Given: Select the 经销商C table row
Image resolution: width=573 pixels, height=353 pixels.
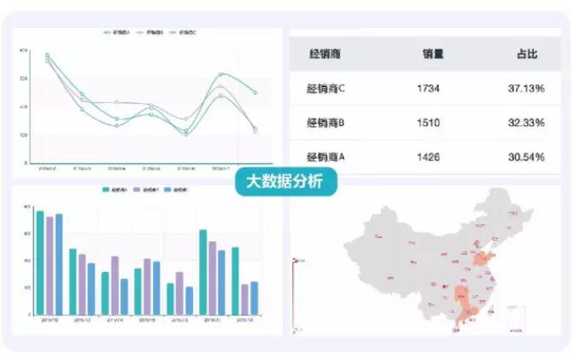Looking at the screenshot, I should point(425,89).
